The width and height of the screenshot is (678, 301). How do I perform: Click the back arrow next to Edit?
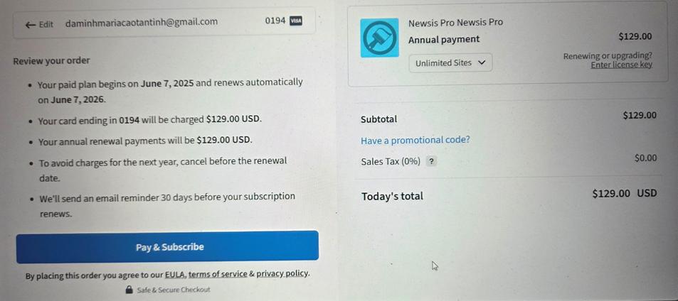pos(31,25)
